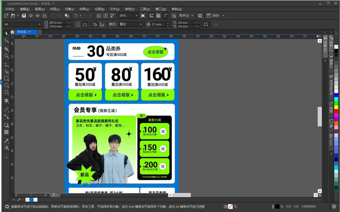Image resolution: width=340 pixels, height=212 pixels.
Task: Pick the red color swatch in palette
Action: point(336,111)
